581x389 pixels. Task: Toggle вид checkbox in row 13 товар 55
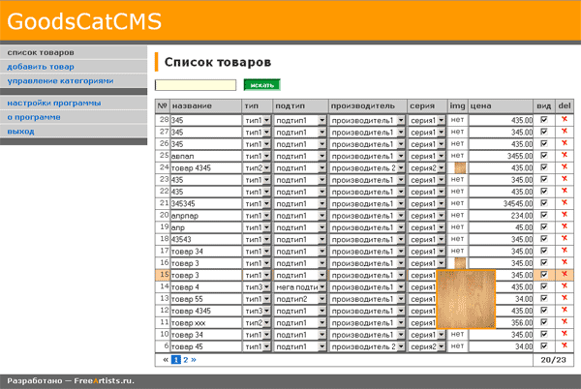544,298
